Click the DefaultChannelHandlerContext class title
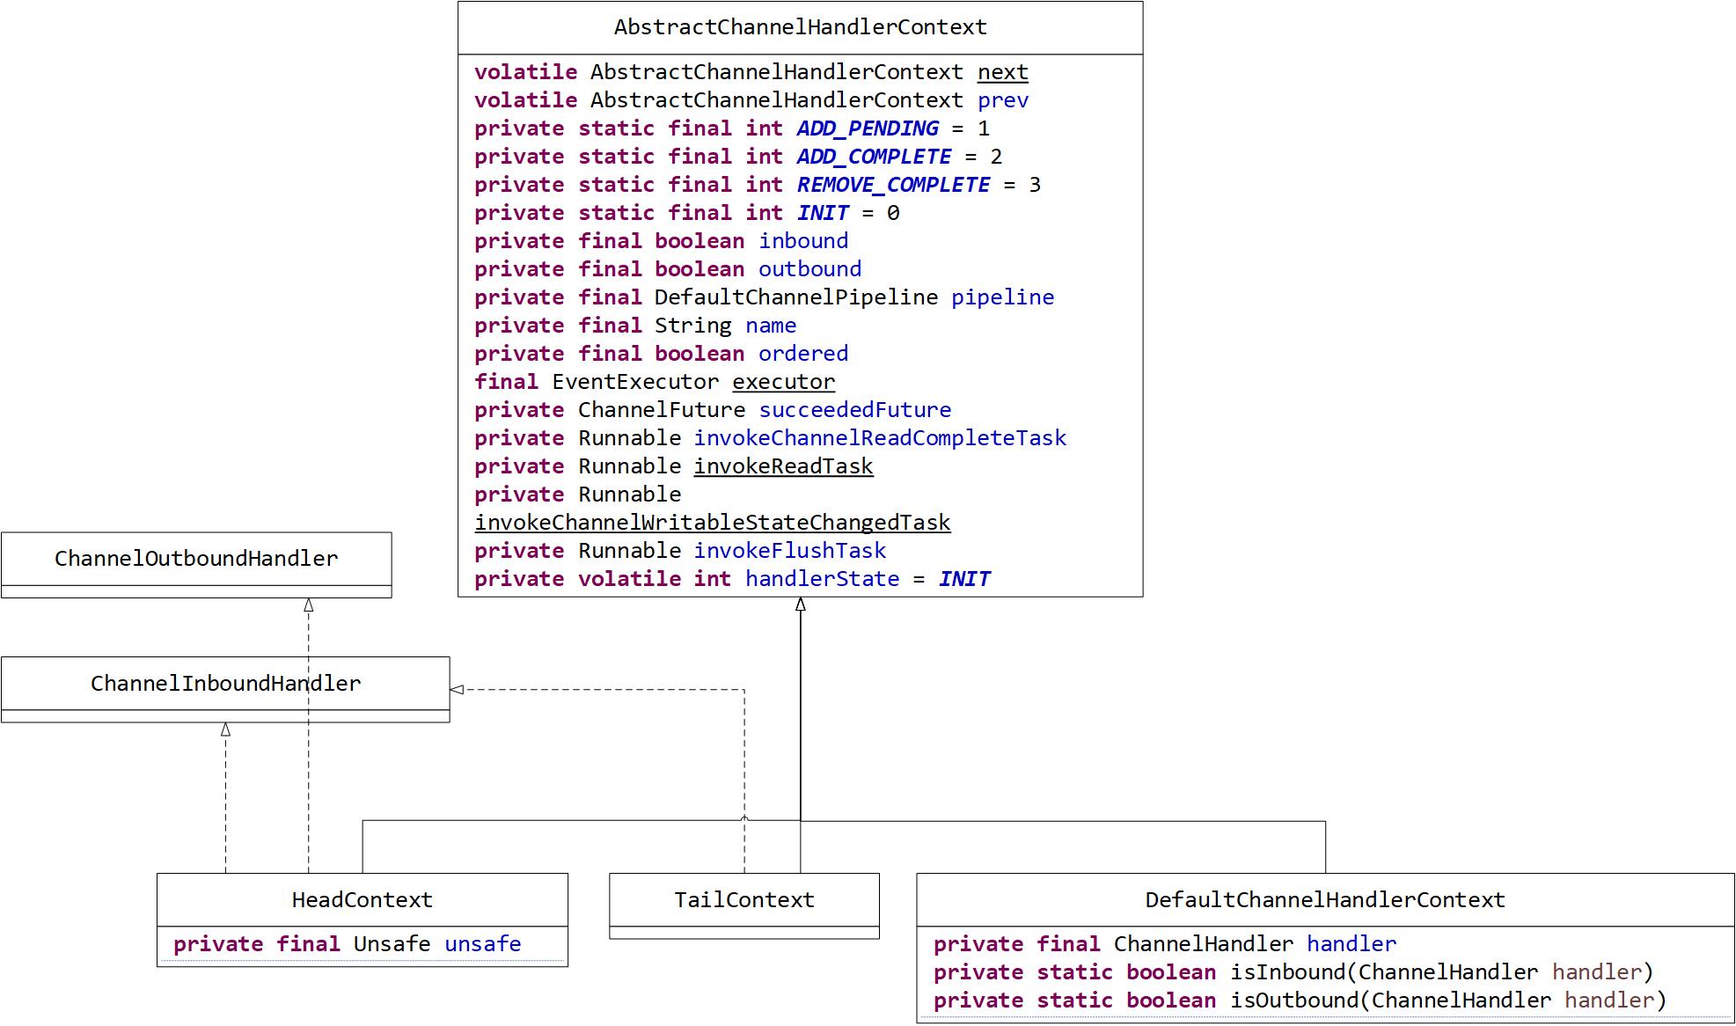 coord(1324,900)
